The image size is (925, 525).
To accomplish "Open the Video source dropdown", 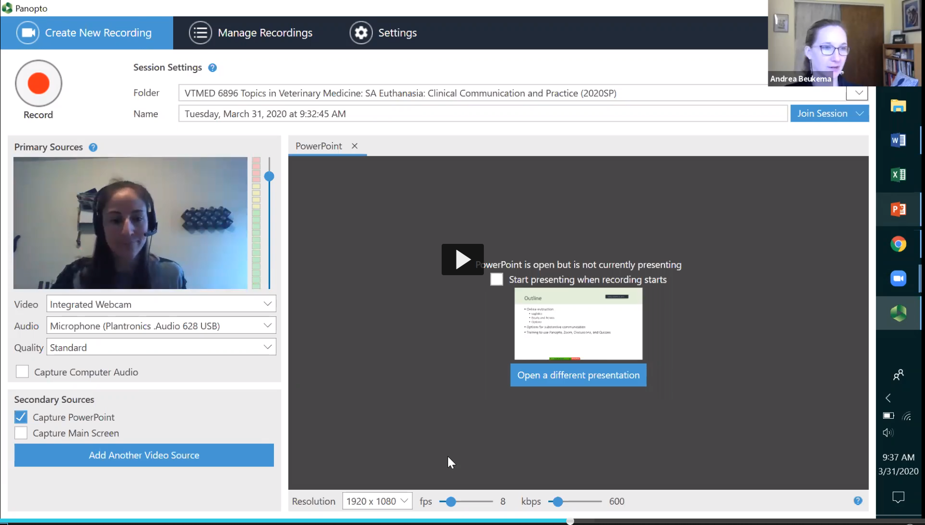I will click(x=161, y=304).
